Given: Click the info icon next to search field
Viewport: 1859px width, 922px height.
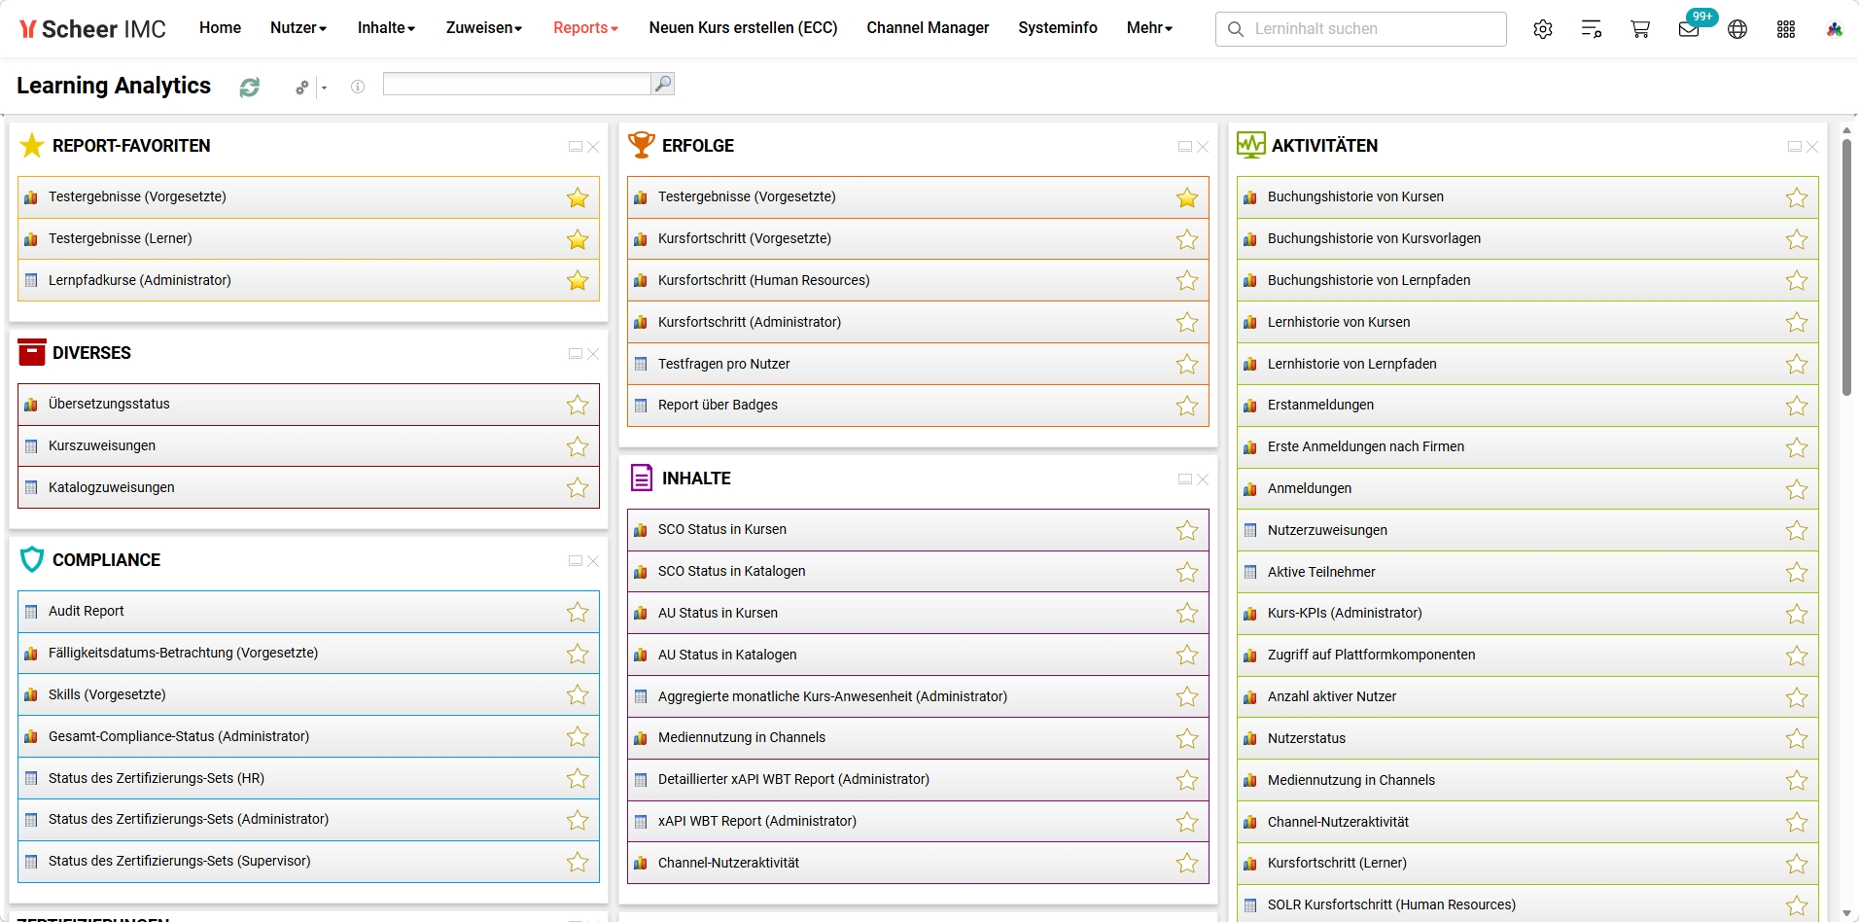Looking at the screenshot, I should tap(358, 87).
